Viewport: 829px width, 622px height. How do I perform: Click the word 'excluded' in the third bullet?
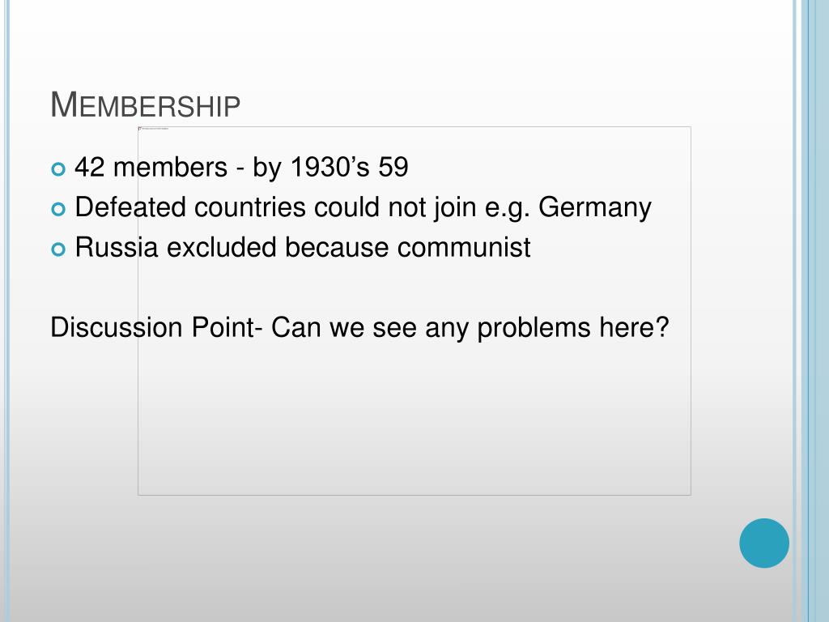(222, 248)
